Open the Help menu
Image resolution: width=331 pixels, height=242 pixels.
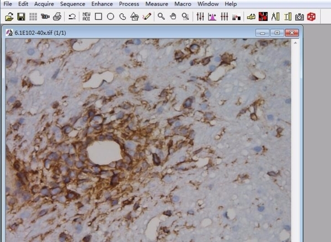(231, 4)
